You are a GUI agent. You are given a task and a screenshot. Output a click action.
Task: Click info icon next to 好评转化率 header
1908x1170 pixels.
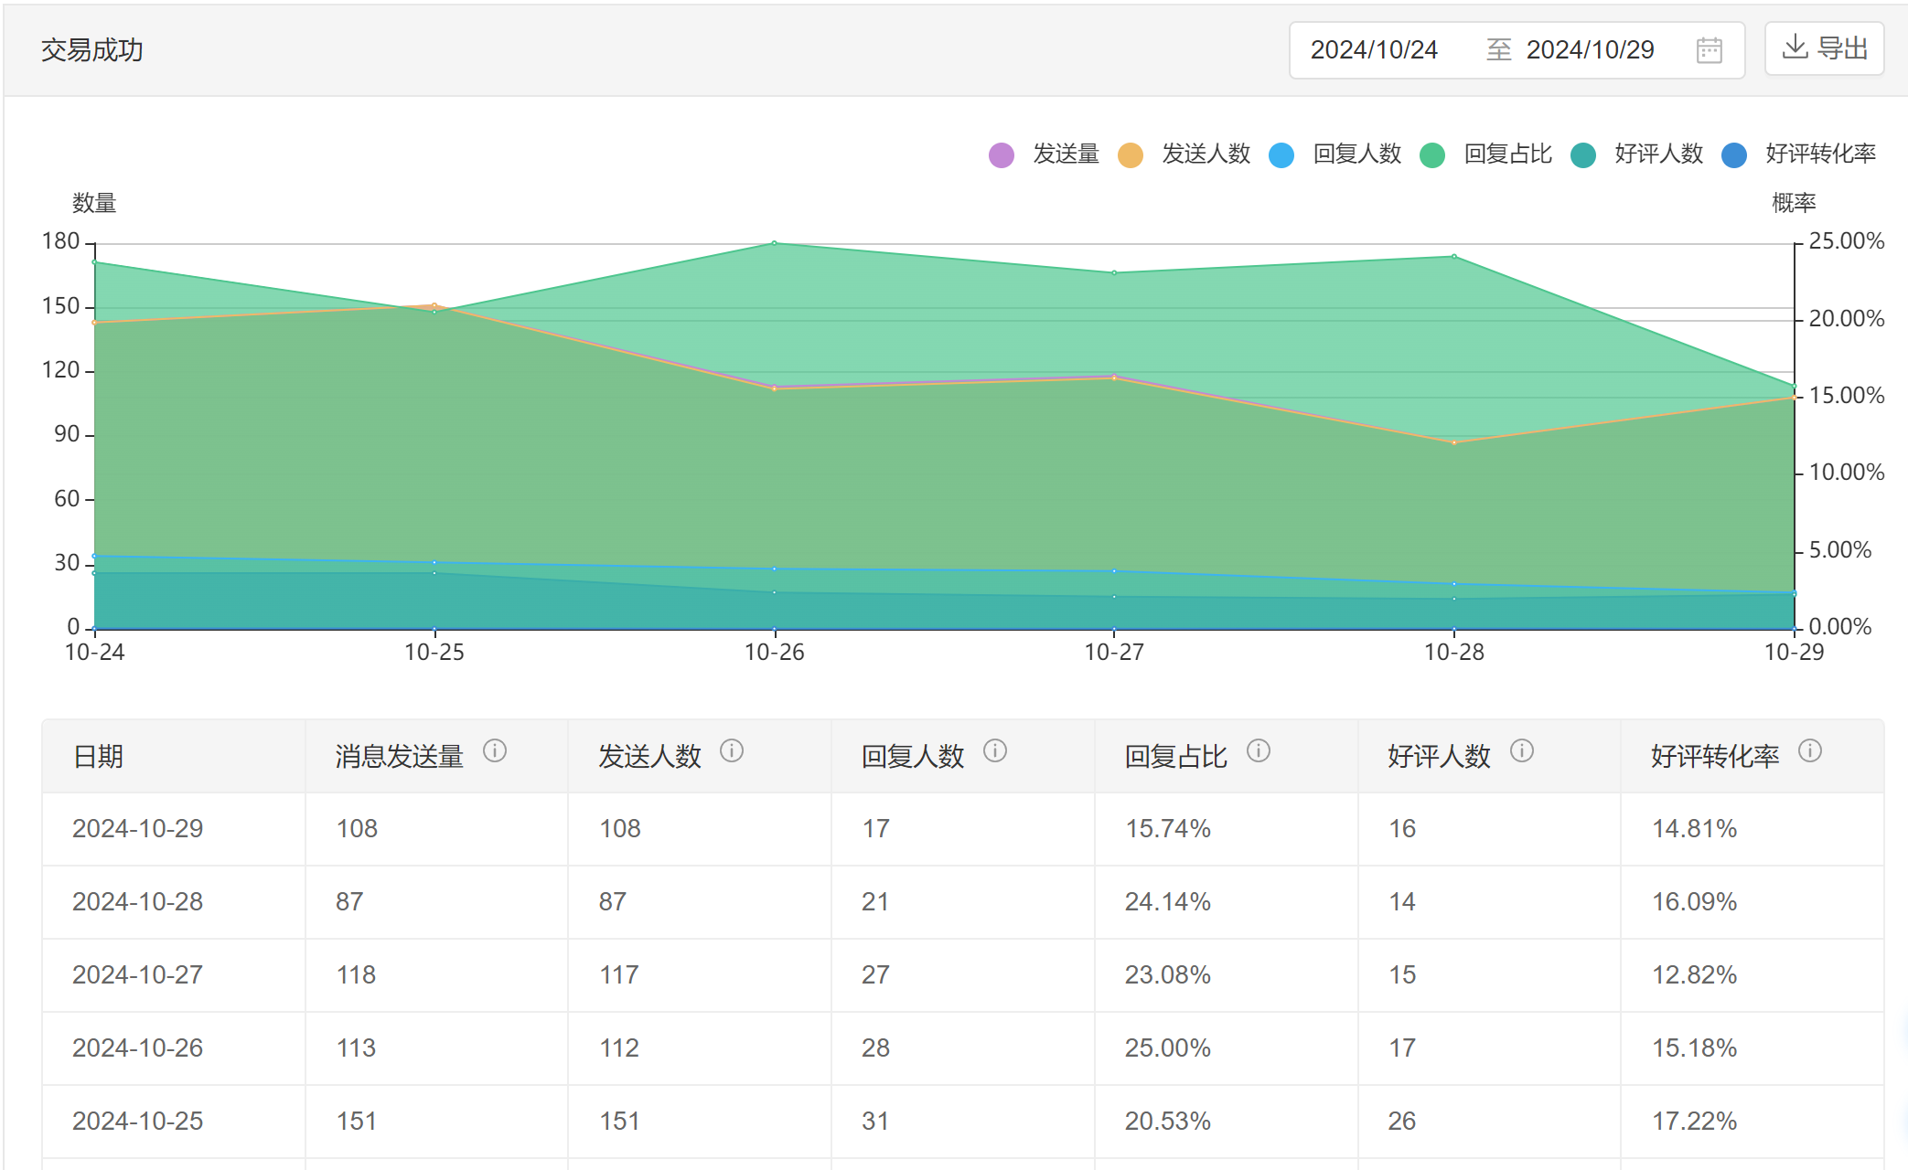click(x=1810, y=751)
